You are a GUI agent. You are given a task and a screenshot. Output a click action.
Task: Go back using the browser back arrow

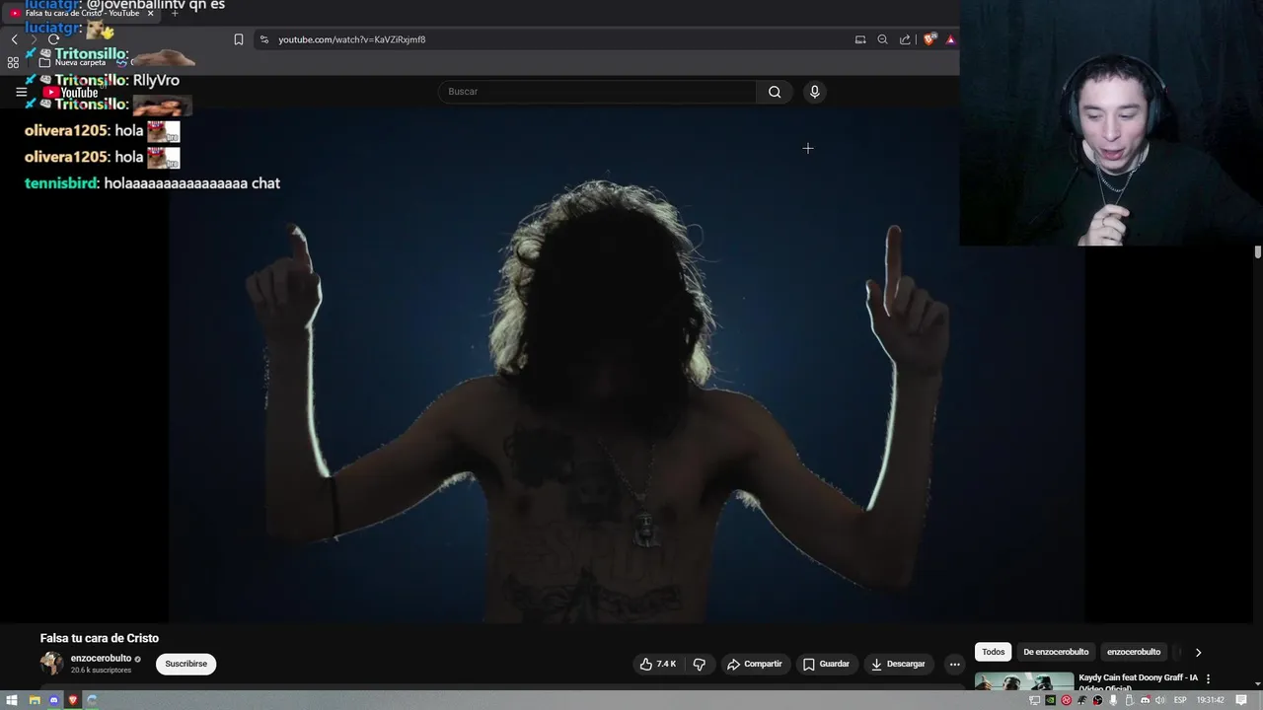pyautogui.click(x=14, y=39)
